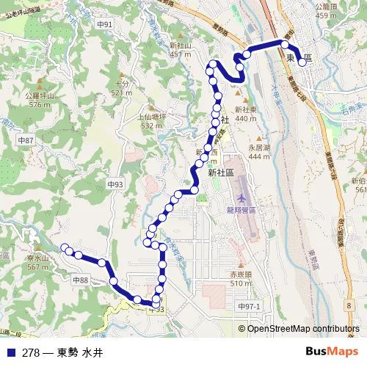367x367 pixels.
Task: Select the westernmost bus stop at route end
Action: pyautogui.click(x=65, y=247)
